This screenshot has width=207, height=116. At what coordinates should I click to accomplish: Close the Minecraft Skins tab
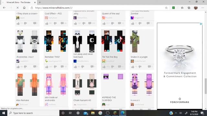click(x=35, y=2)
